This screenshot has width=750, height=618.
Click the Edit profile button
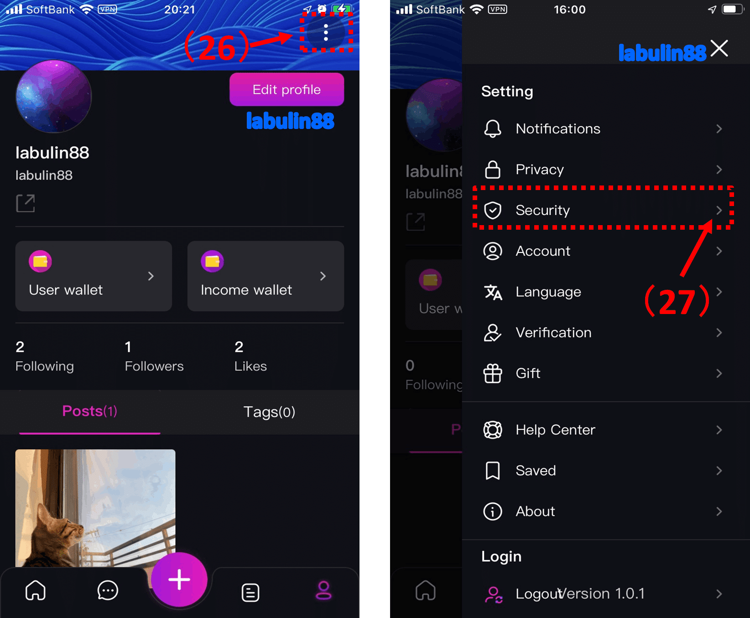click(x=286, y=89)
